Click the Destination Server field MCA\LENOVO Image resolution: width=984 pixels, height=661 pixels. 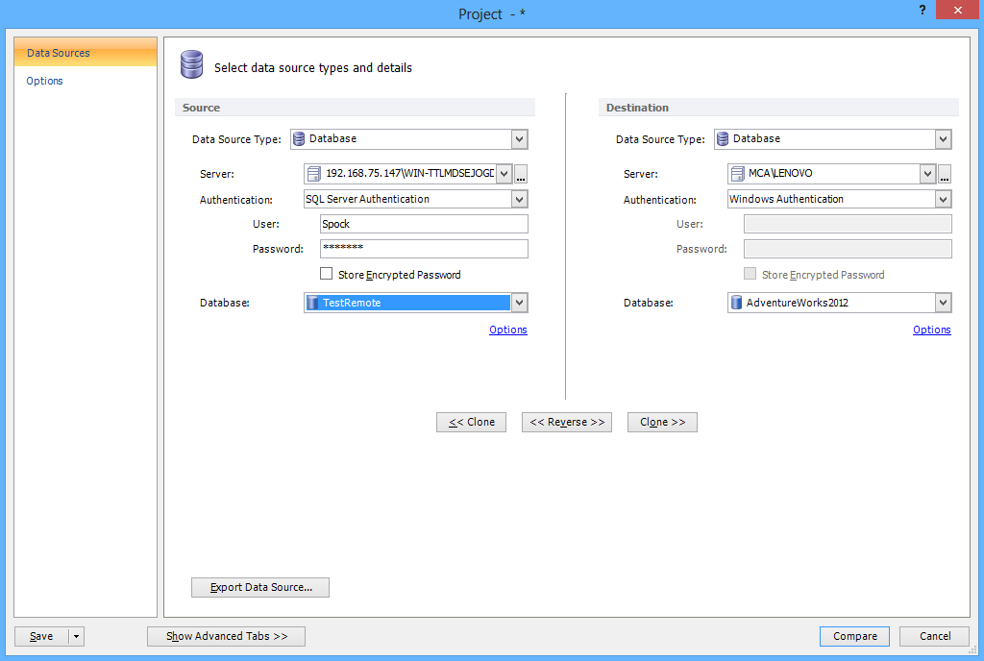tap(833, 174)
